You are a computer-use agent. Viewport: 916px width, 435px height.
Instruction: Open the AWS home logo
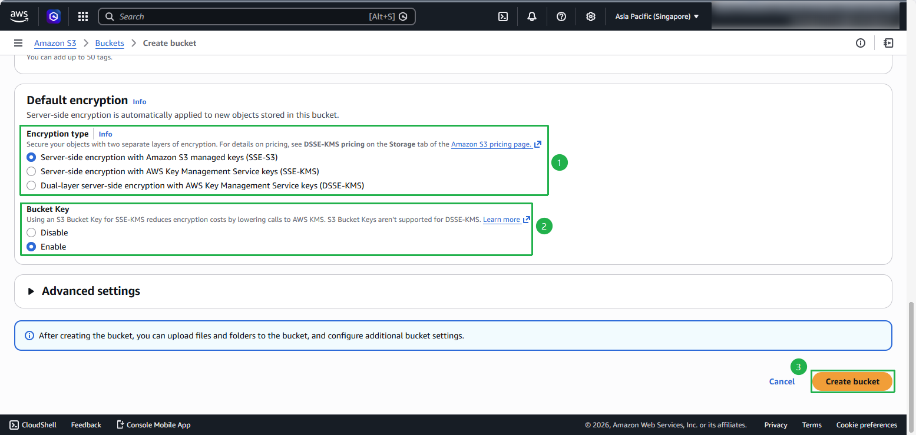pos(19,16)
